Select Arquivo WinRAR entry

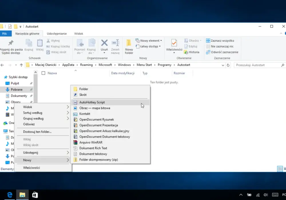tap(110, 143)
